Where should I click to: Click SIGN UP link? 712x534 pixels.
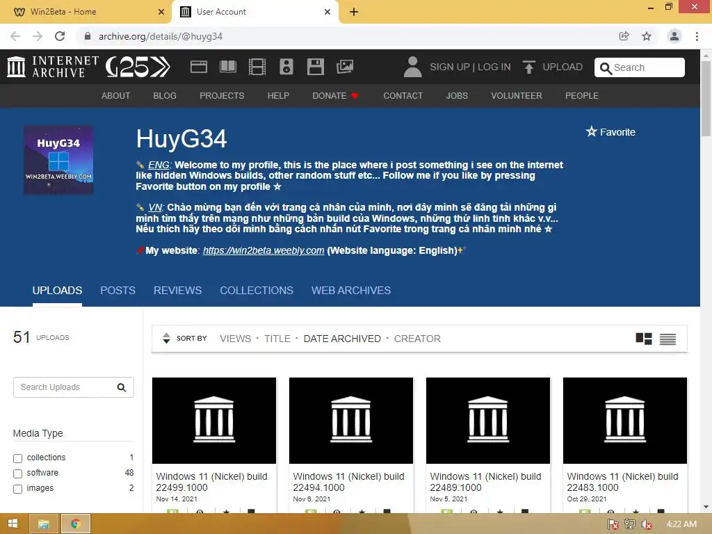pyautogui.click(x=450, y=67)
